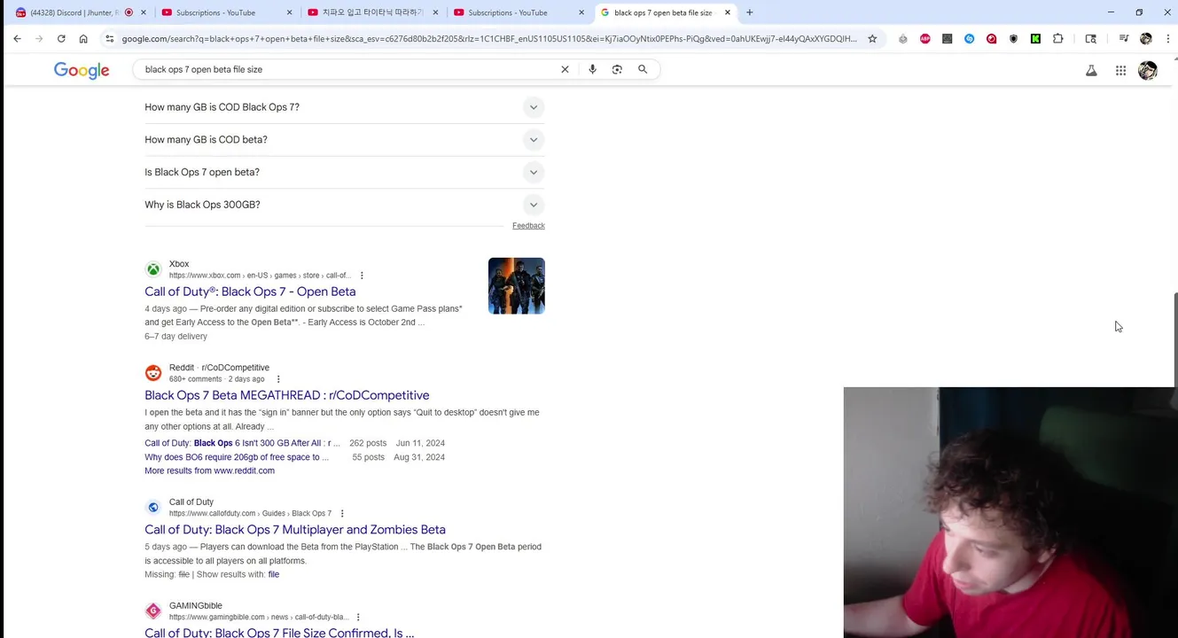Clear the Google search box text
Viewport: 1178px width, 638px height.
pos(565,69)
